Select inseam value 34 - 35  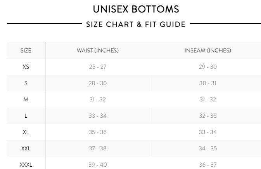point(208,148)
